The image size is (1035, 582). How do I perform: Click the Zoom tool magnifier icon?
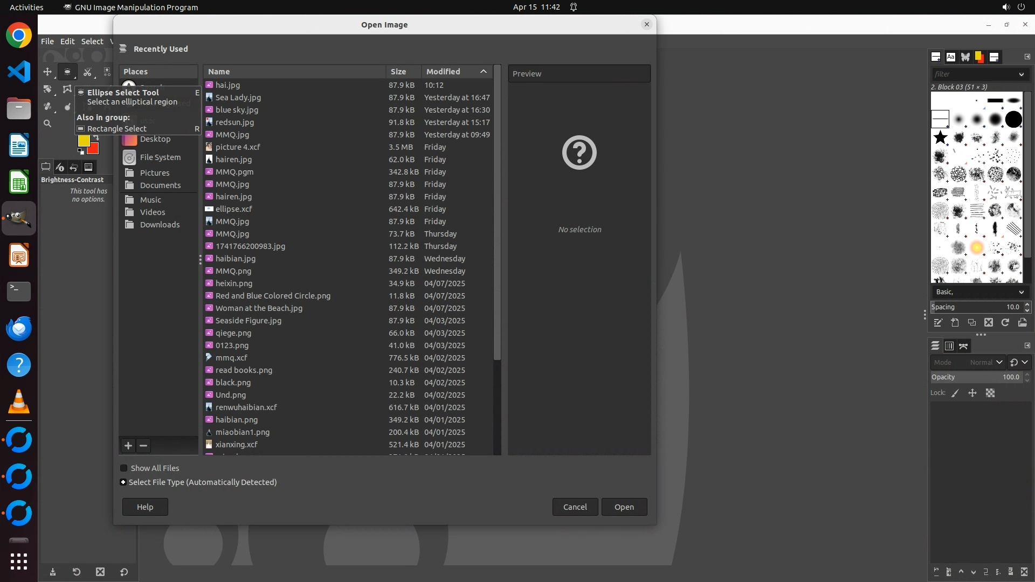point(47,123)
